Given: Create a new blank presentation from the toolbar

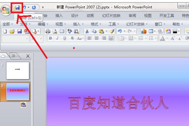Looking at the screenshot, I should point(5,31).
